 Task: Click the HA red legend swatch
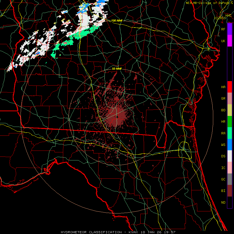[230, 87]
